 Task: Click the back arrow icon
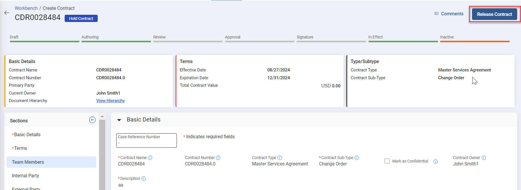coord(7,13)
